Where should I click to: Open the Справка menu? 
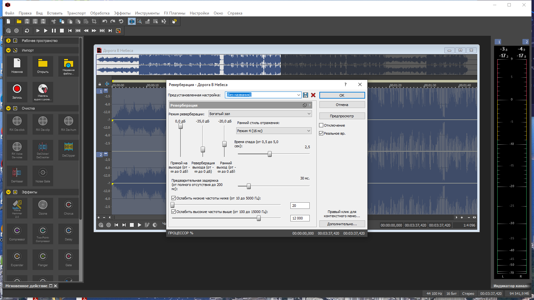235,13
